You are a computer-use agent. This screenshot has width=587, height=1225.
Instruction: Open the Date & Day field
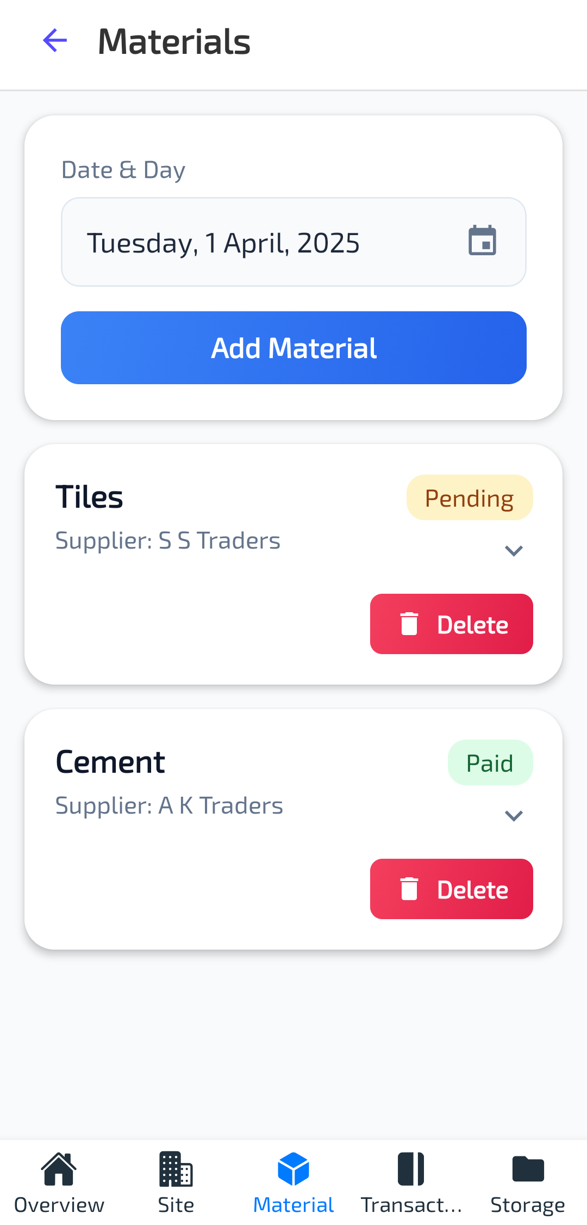point(293,242)
